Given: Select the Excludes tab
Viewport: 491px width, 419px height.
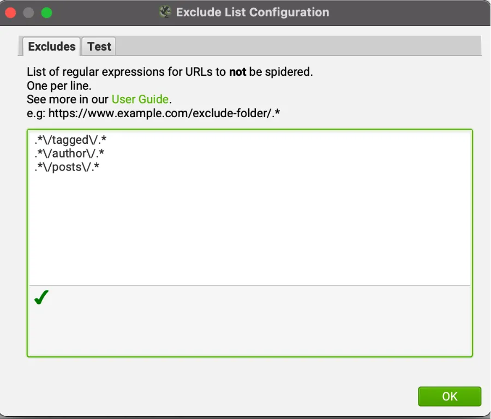Looking at the screenshot, I should (x=51, y=46).
